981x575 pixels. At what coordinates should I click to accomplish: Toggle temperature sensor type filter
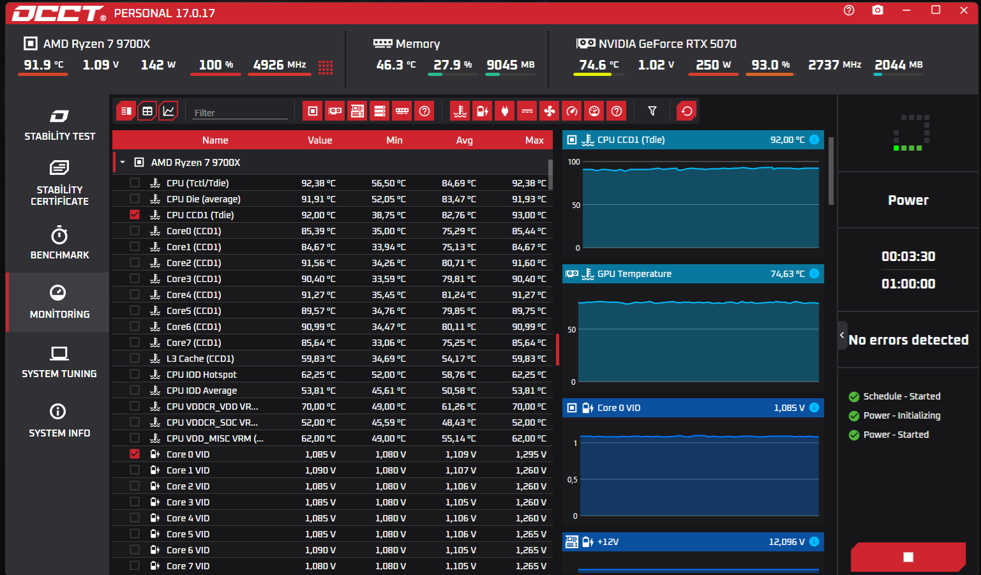coord(460,111)
